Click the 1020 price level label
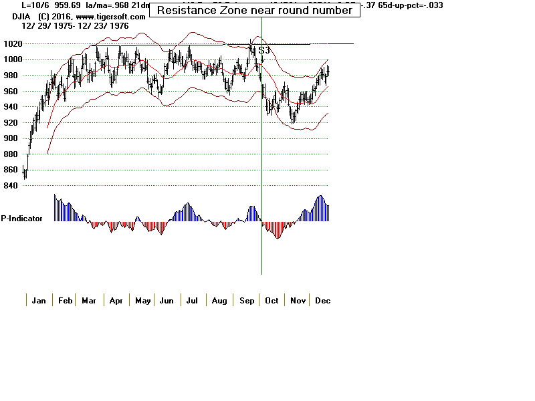 (x=12, y=43)
